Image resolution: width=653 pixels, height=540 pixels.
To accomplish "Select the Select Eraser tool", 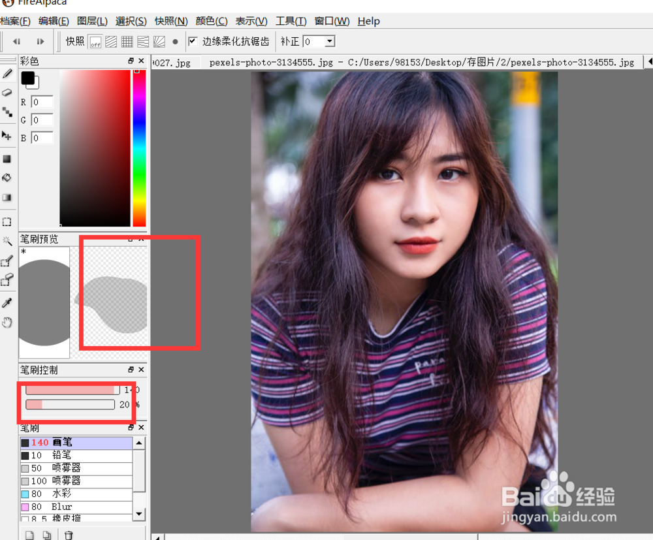I will point(7,279).
